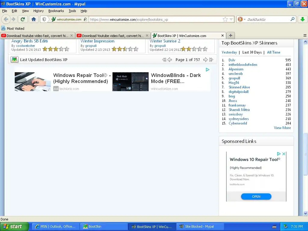
Task: Click the keyboard icon in system tray
Action: (x=274, y=227)
